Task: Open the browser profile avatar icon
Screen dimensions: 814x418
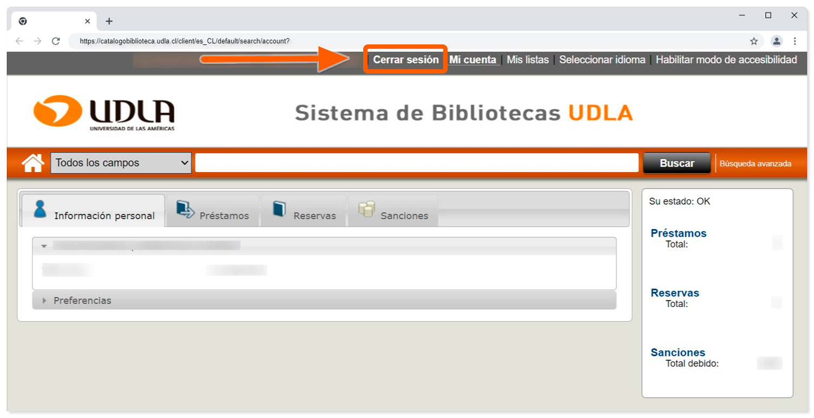Action: 777,41
